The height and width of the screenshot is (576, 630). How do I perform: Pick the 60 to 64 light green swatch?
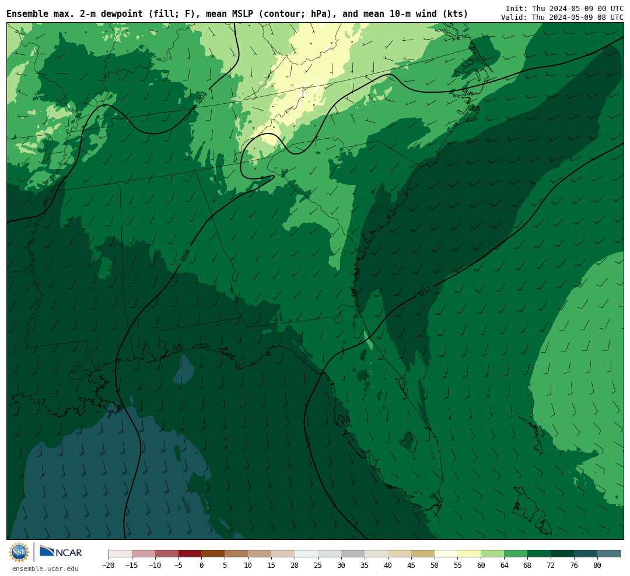coord(493,554)
